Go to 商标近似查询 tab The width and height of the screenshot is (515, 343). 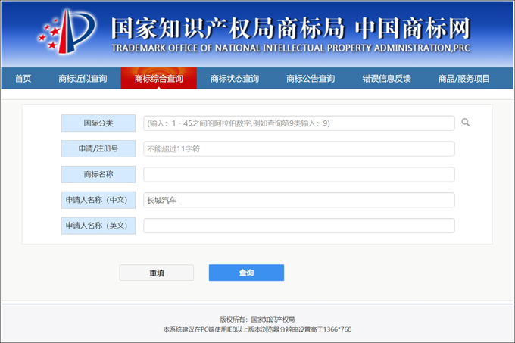(83, 79)
